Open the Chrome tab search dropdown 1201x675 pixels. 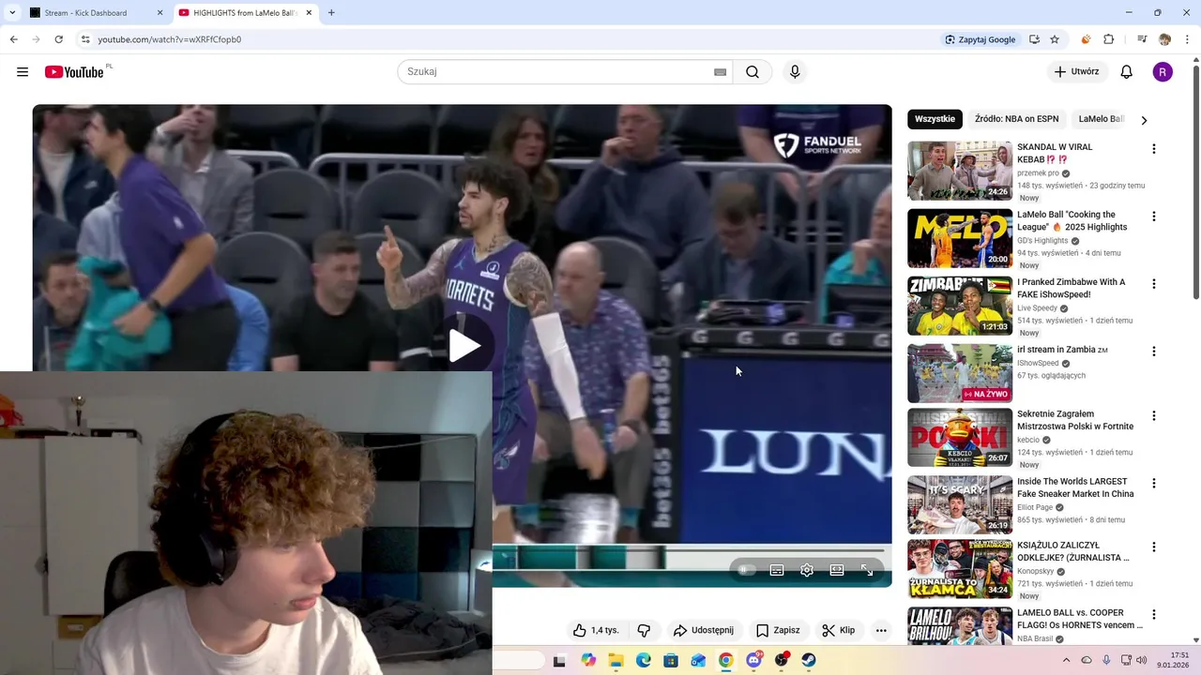pyautogui.click(x=12, y=13)
